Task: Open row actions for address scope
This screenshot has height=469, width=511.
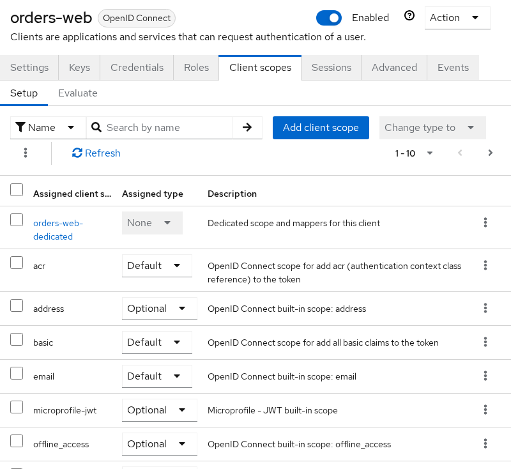Action: coord(485,308)
